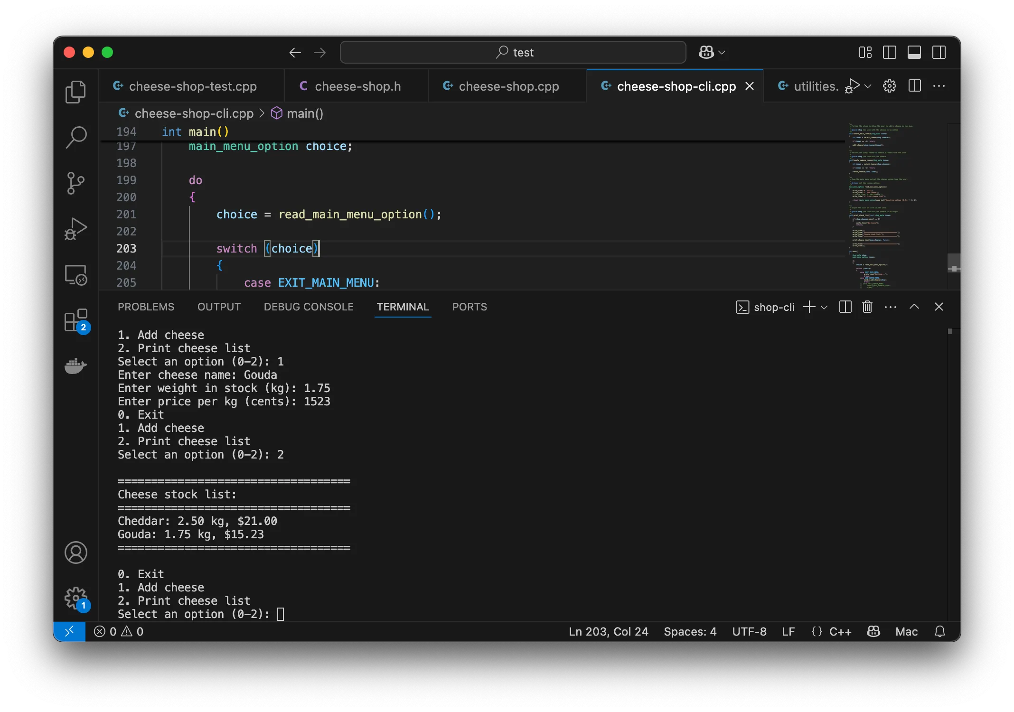Open the remote window indicator

point(69,631)
